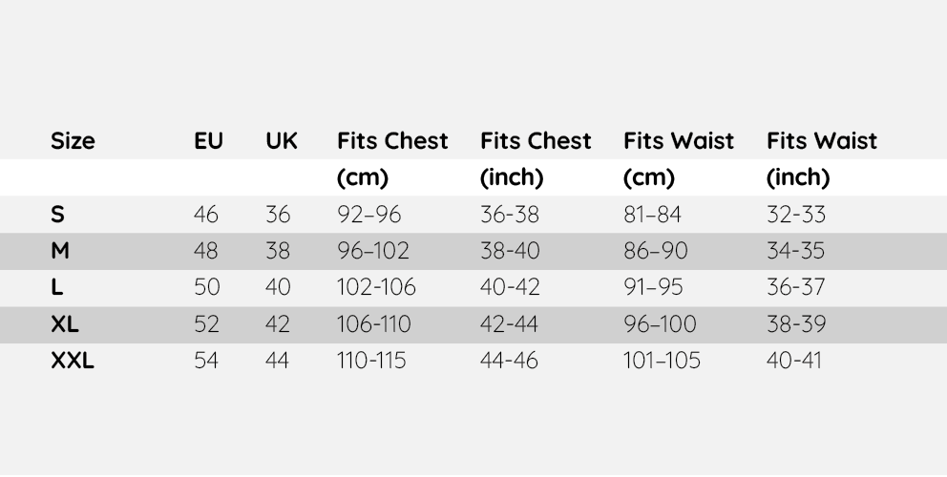Select the 101–105 waist measurement
947x477 pixels.
pyautogui.click(x=662, y=361)
